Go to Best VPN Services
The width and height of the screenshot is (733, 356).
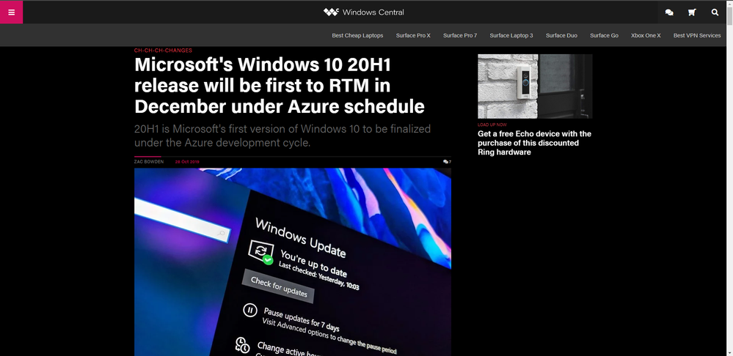point(697,35)
